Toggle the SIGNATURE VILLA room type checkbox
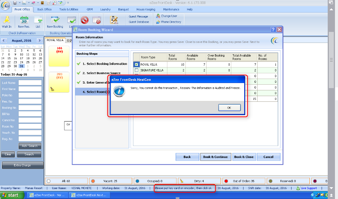This screenshot has height=199, width=338. (x=136, y=70)
